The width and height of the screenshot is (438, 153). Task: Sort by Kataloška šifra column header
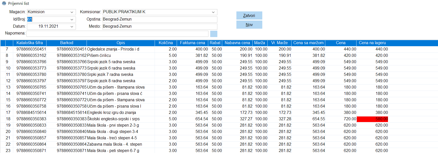(29, 43)
